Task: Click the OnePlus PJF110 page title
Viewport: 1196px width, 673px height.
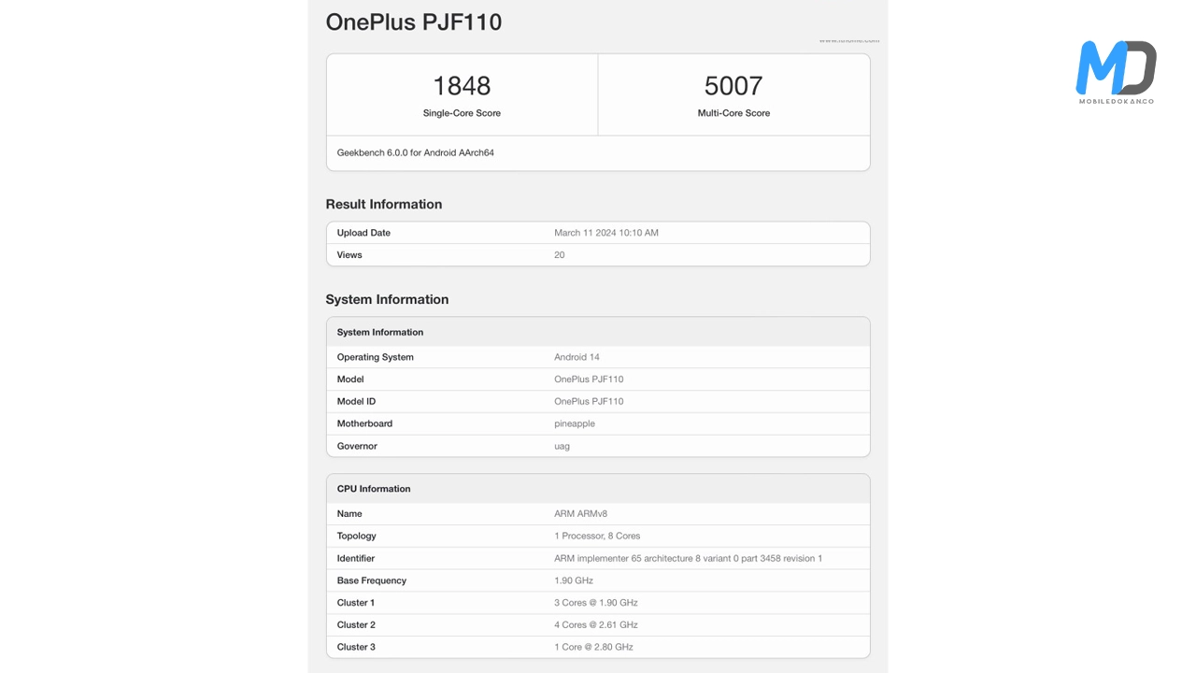Action: click(413, 22)
